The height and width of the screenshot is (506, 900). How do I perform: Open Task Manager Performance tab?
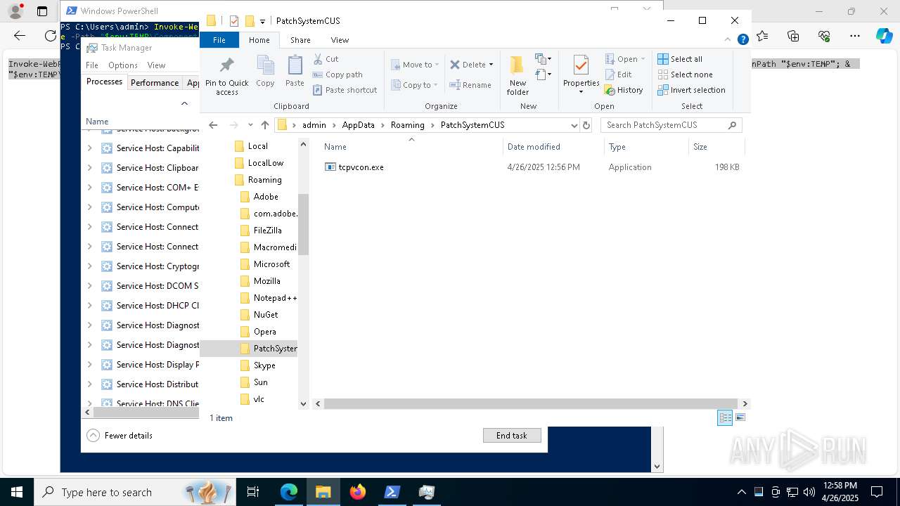click(155, 82)
